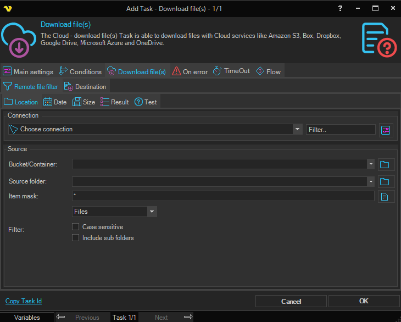Click the Copy Task Id link
Image resolution: width=401 pixels, height=322 pixels.
pos(24,301)
